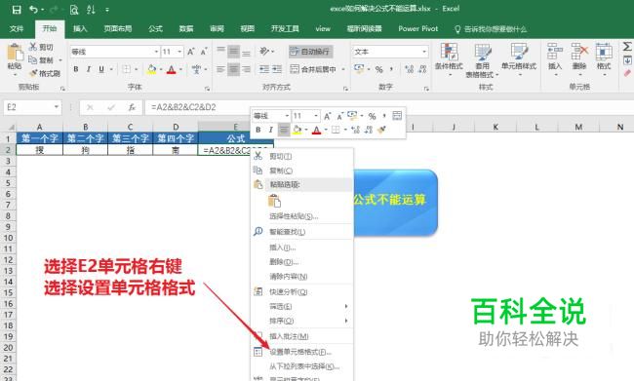Expand the 排序 Sort submenu
The image size is (634, 381).
point(302,321)
